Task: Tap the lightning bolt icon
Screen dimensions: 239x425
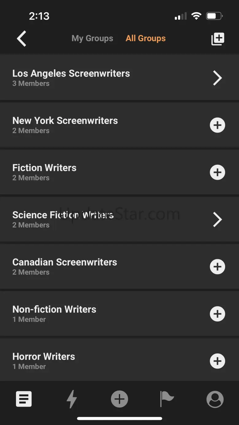Action: pyautogui.click(x=72, y=399)
